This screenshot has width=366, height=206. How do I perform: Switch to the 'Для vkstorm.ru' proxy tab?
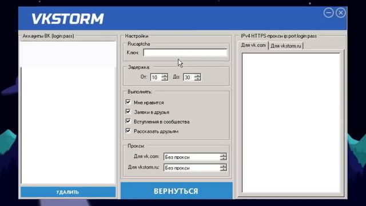tap(286, 46)
